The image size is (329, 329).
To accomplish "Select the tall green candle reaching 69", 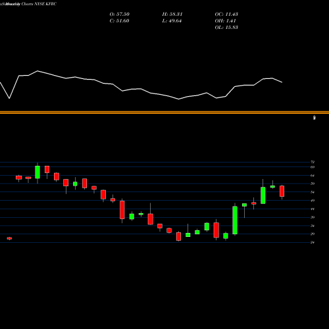I will point(38,172).
